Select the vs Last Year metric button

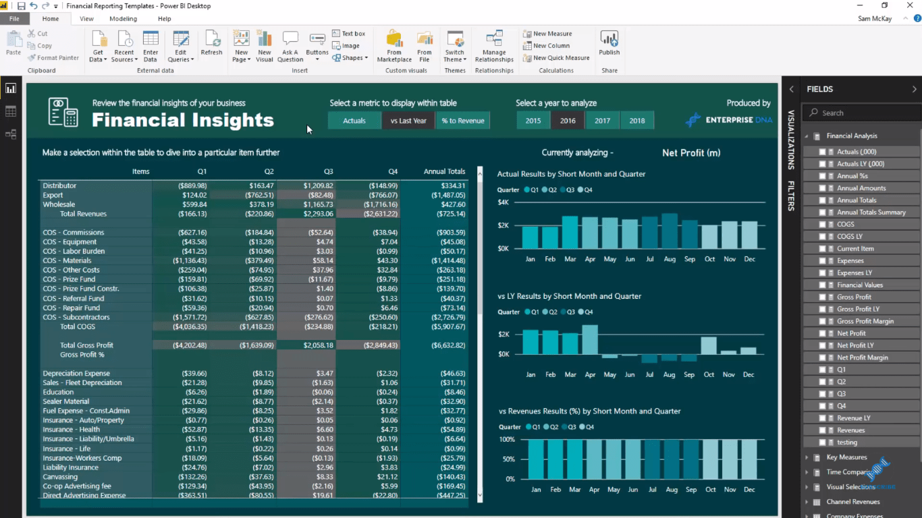[408, 121]
